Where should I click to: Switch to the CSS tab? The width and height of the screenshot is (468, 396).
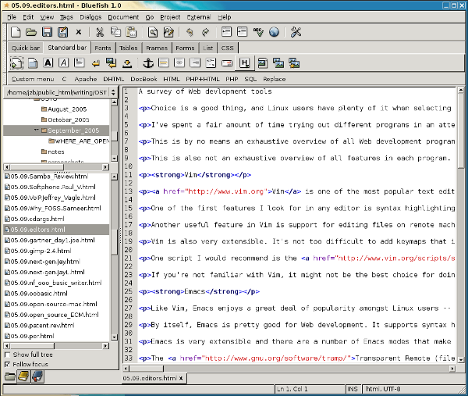click(x=228, y=48)
